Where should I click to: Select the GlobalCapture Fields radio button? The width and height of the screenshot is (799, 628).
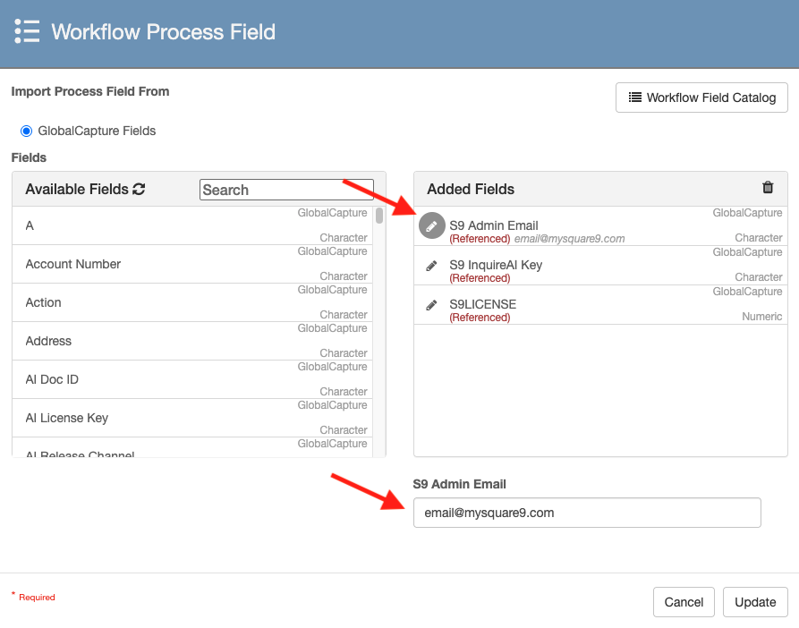[x=26, y=131]
